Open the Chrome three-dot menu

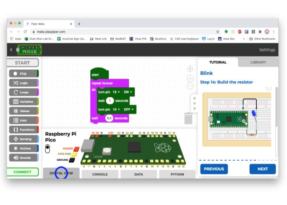[273, 32]
